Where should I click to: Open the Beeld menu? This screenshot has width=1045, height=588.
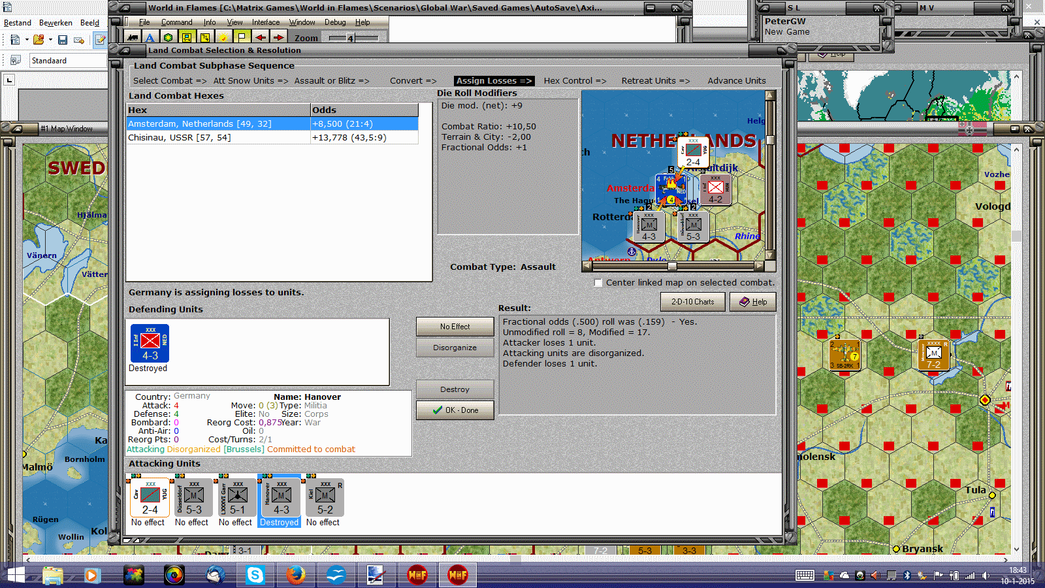[x=89, y=23]
